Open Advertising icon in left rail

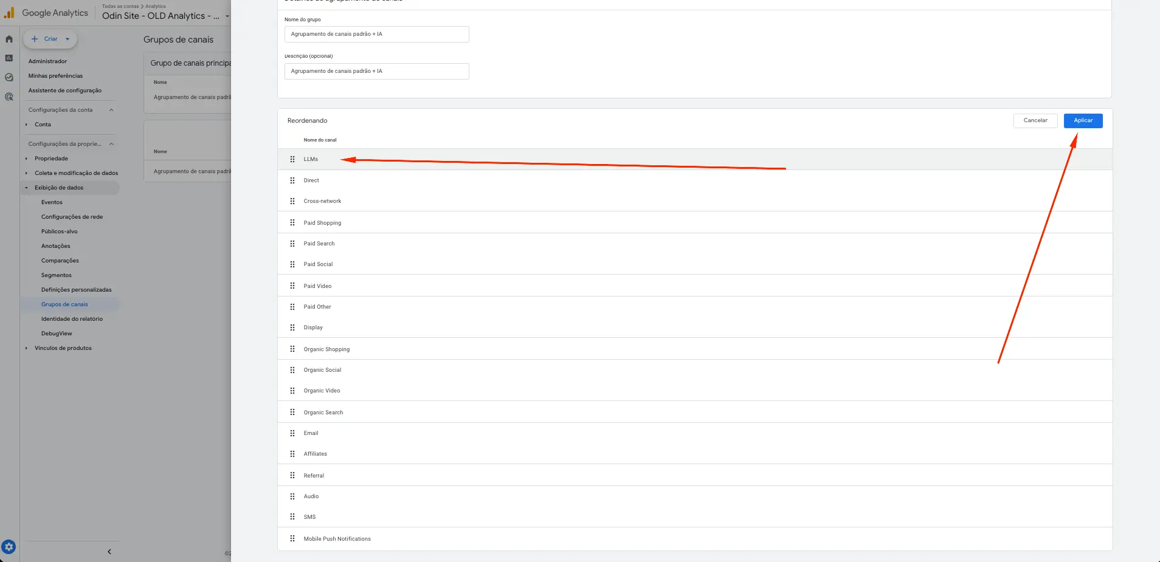[9, 97]
